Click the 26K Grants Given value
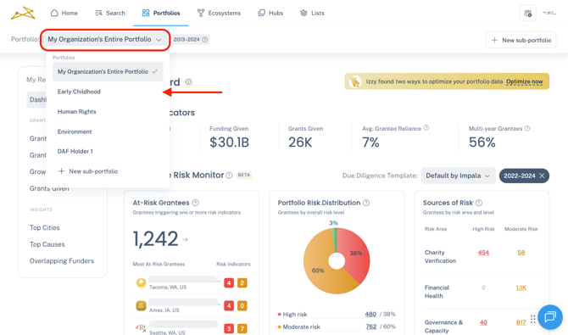The width and height of the screenshot is (568, 335). click(300, 142)
